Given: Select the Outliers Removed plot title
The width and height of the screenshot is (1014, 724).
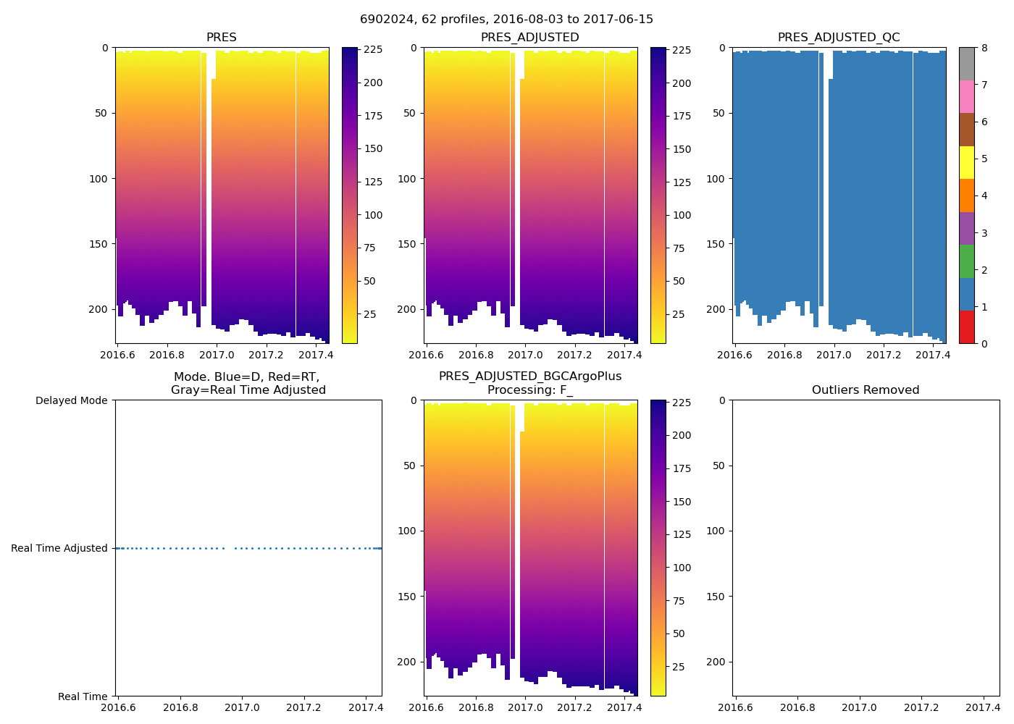Looking at the screenshot, I should (866, 390).
